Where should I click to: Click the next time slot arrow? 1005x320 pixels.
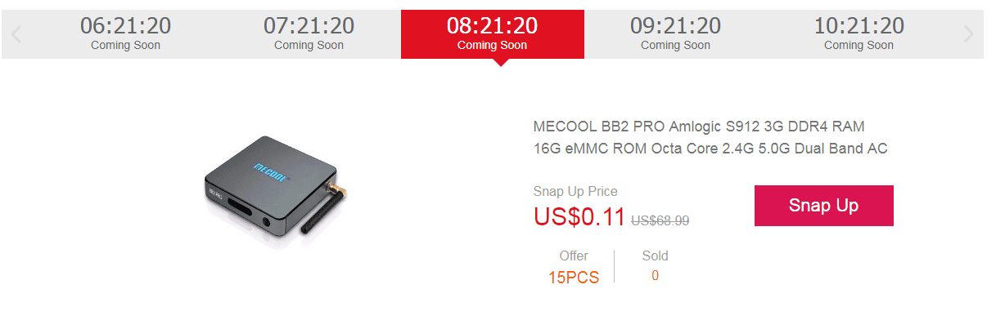click(969, 34)
